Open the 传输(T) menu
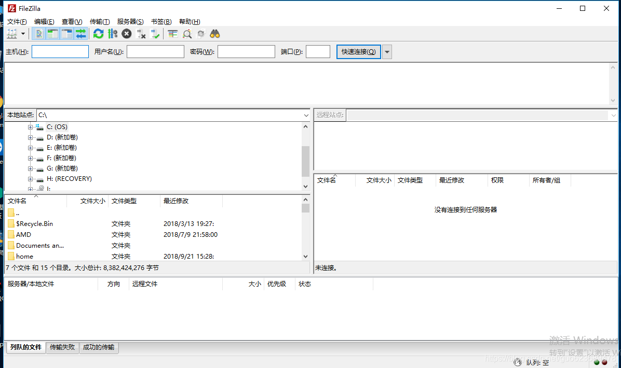 tap(99, 22)
